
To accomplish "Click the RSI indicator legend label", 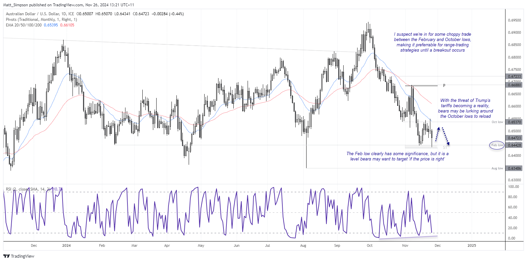I will pos(28,189).
